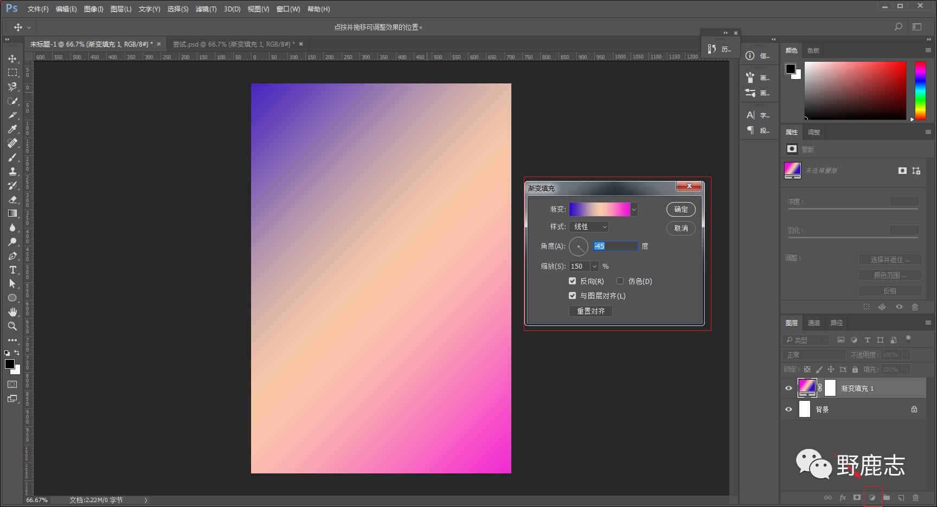Click the 重置对齐 reset alignment button
937x507 pixels.
tap(591, 311)
